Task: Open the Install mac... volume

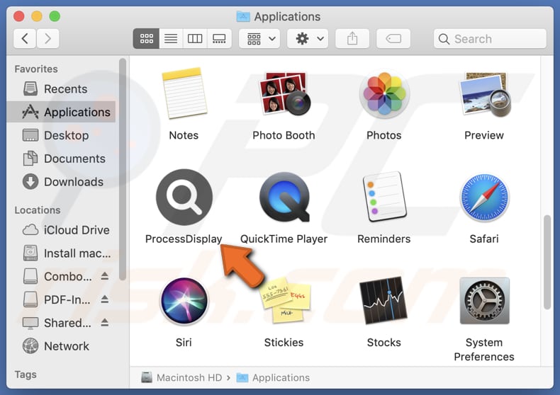Action: tap(61, 253)
